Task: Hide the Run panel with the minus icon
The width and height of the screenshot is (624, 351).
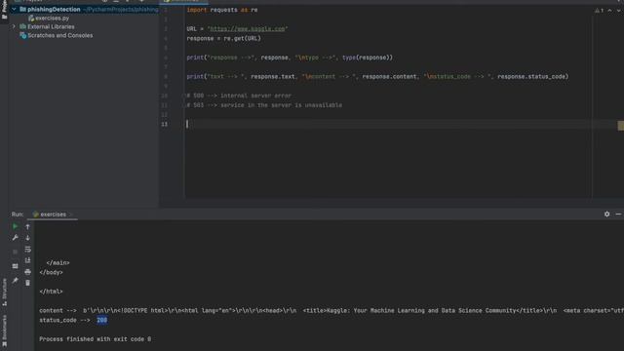Action: [x=618, y=214]
